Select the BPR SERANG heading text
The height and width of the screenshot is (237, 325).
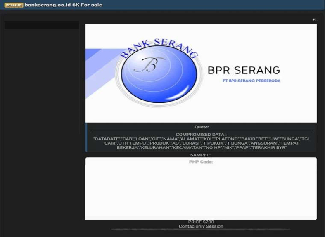[244, 70]
